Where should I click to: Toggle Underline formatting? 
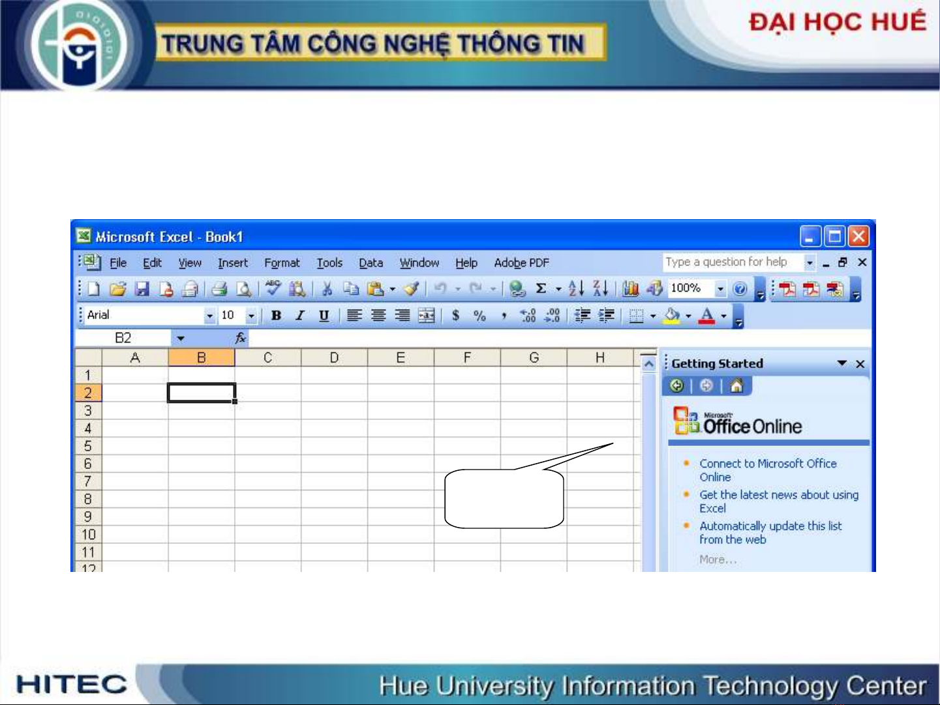point(324,316)
